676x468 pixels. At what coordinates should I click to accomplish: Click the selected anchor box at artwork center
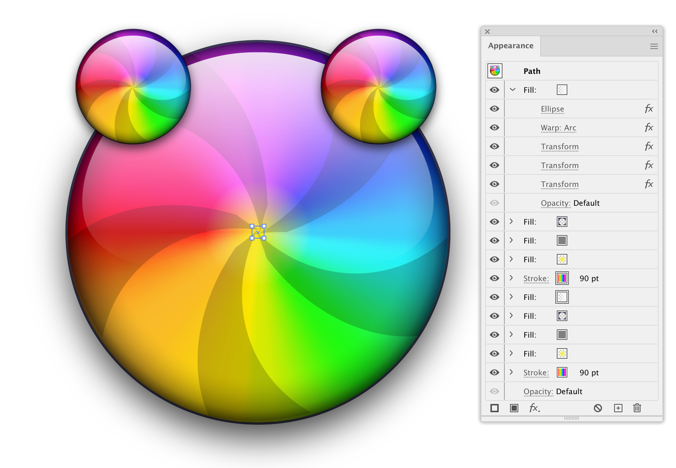(x=258, y=232)
